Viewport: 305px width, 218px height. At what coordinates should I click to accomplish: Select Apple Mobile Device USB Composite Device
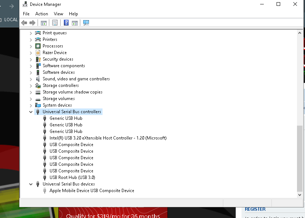92,191
